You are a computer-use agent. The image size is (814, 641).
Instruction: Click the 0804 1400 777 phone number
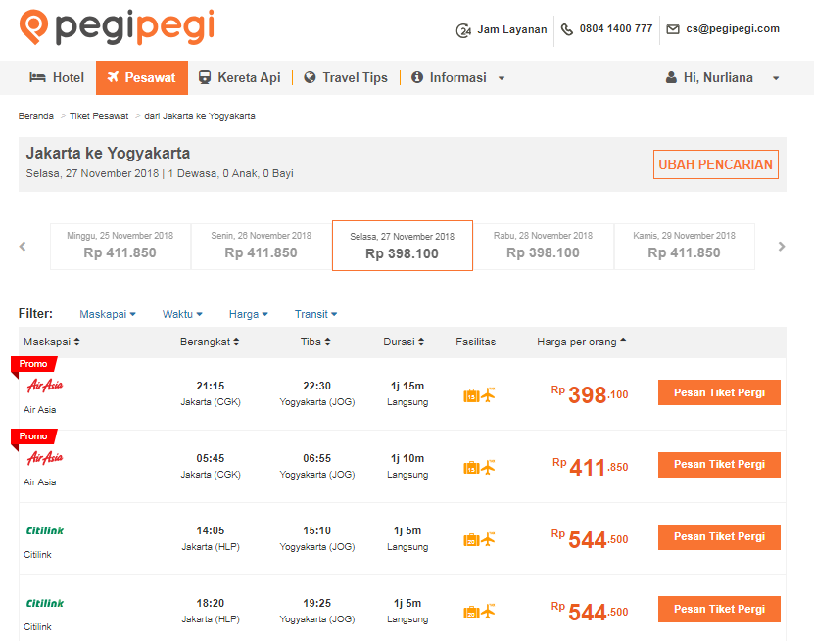pyautogui.click(x=616, y=29)
